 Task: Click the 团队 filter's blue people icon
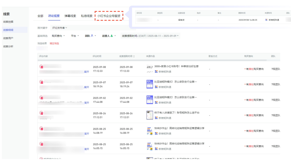92,36
